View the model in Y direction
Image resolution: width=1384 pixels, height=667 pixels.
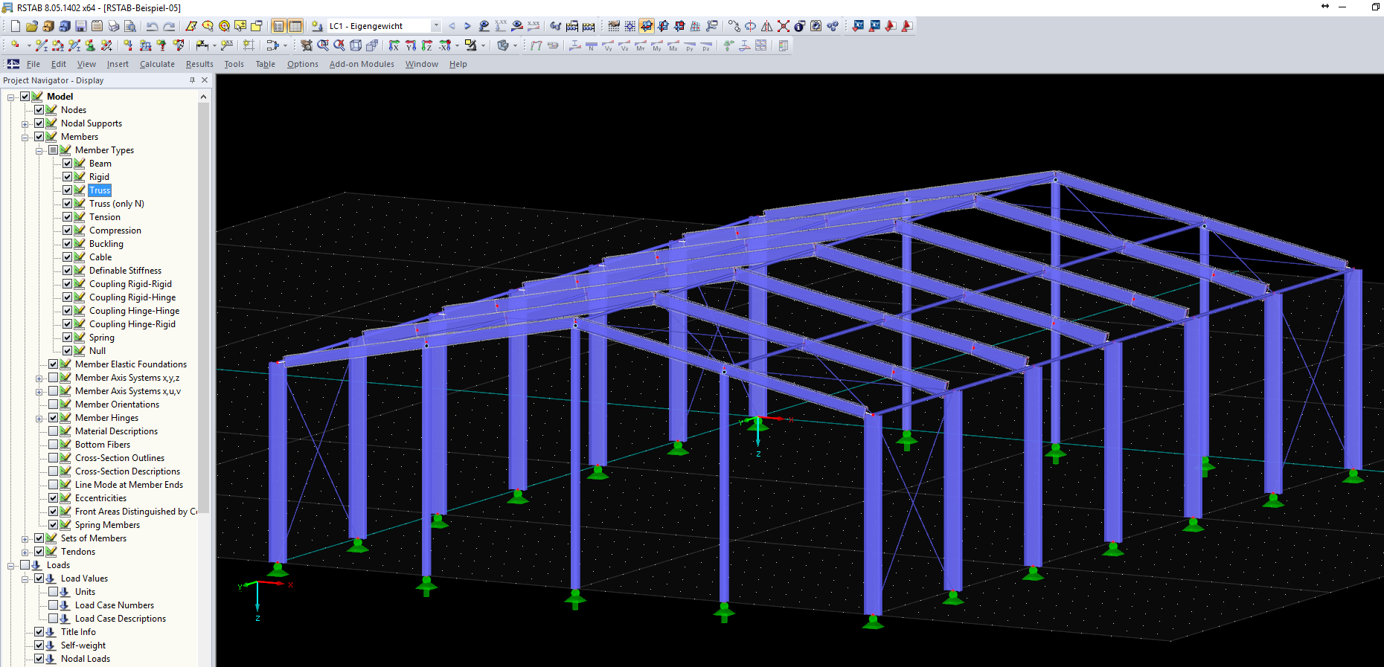click(x=411, y=45)
